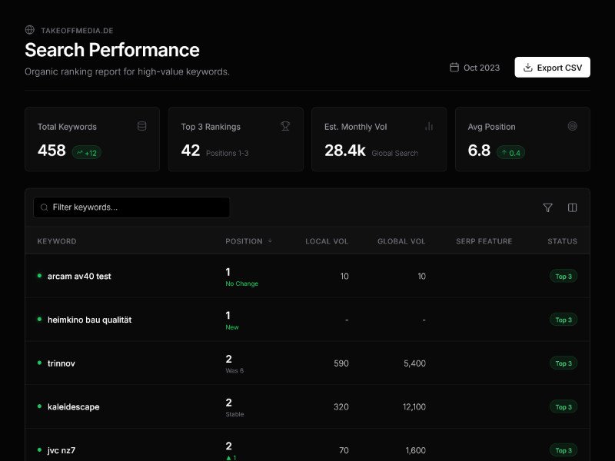Open the kaleidescape keyword row
Screen dimensions: 615x461
(x=73, y=406)
